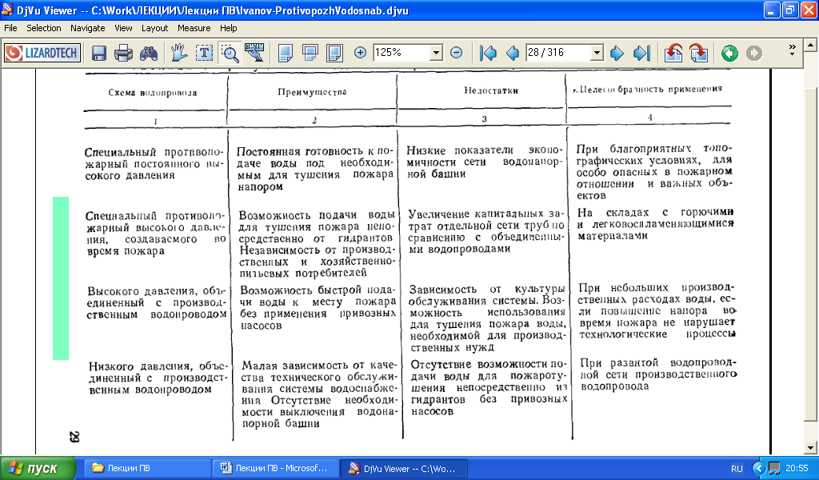Screen dimensions: 819x480
Task: Click the 20:55 taskbar clock
Action: tap(797, 469)
